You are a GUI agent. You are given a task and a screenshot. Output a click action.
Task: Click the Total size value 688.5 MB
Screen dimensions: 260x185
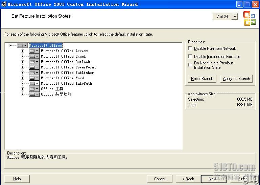click(x=244, y=105)
